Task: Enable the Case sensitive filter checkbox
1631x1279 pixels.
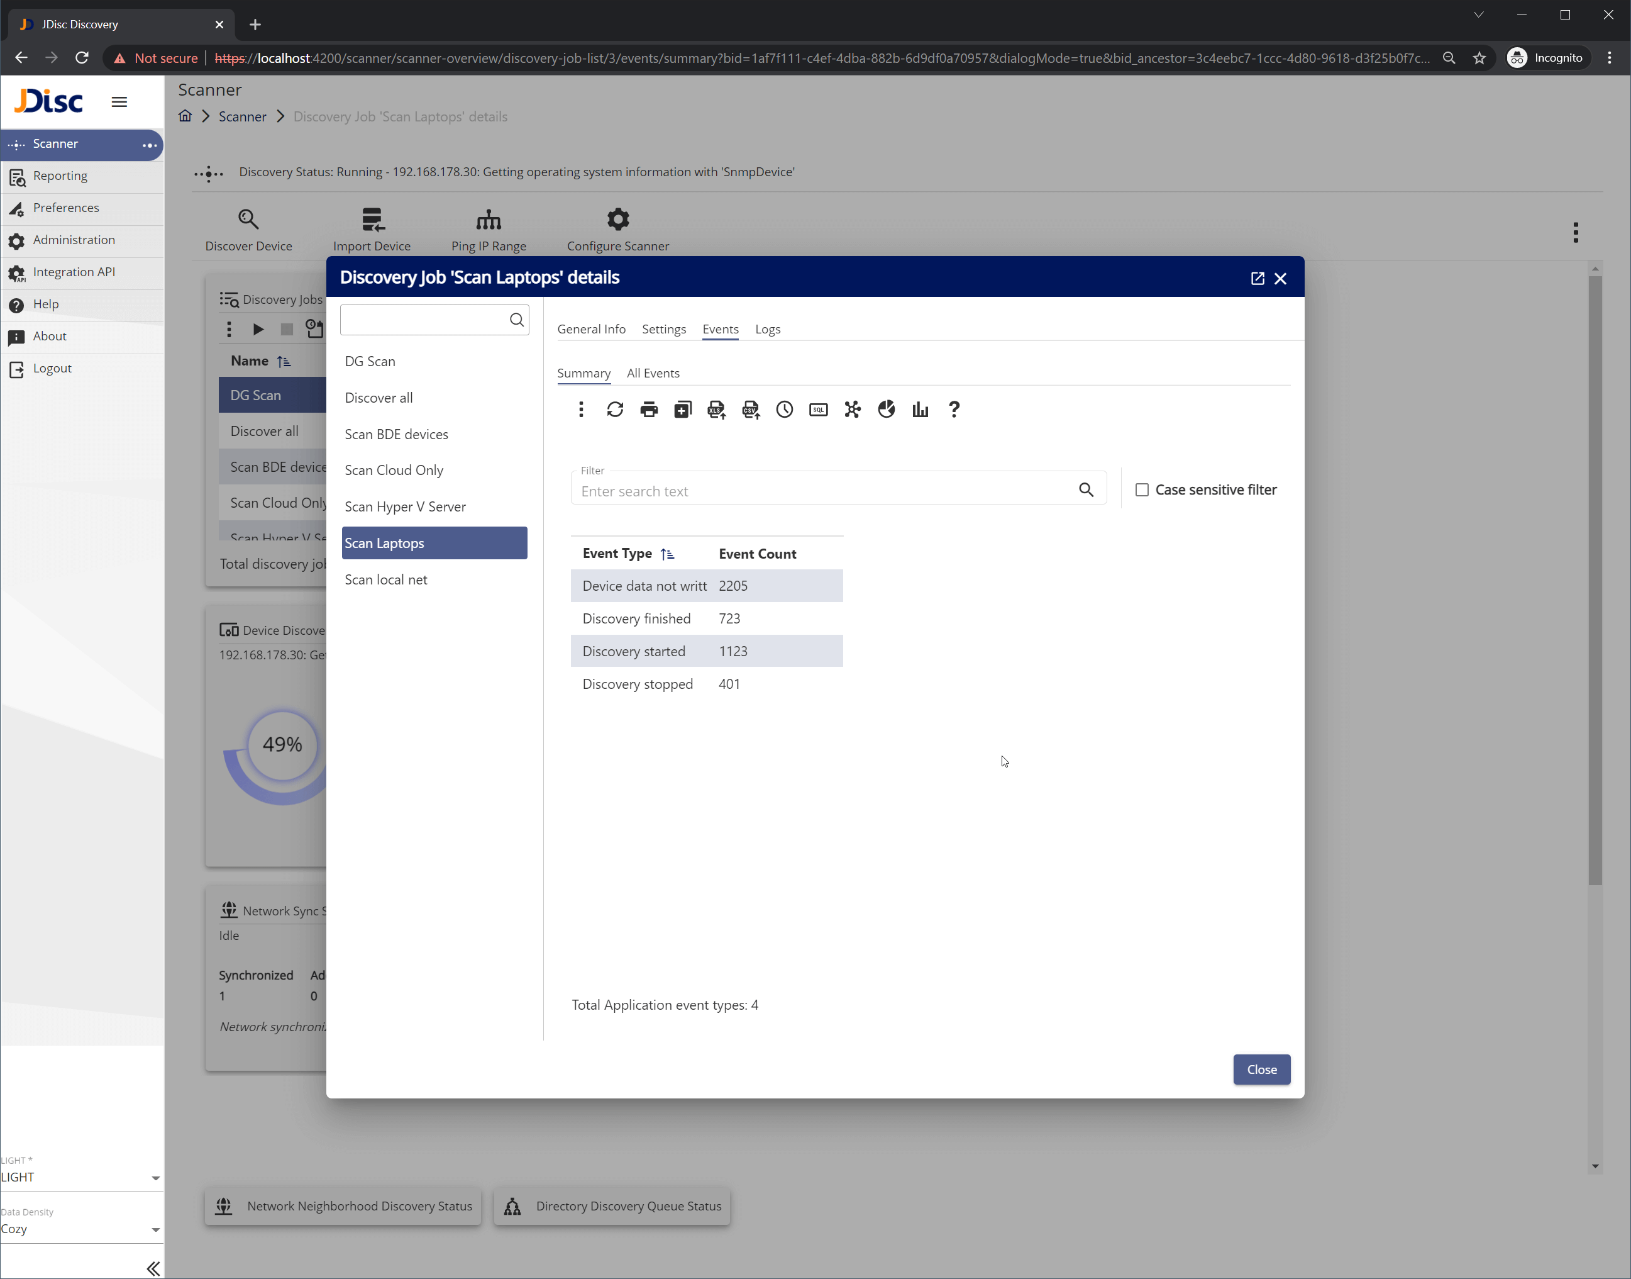Action: click(1141, 489)
